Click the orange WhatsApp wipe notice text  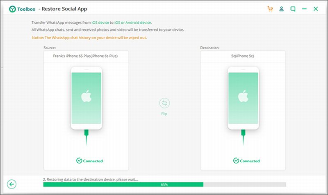[x=89, y=38]
